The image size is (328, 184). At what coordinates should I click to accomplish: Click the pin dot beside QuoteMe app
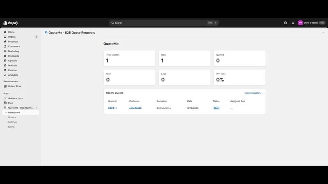click(36, 108)
